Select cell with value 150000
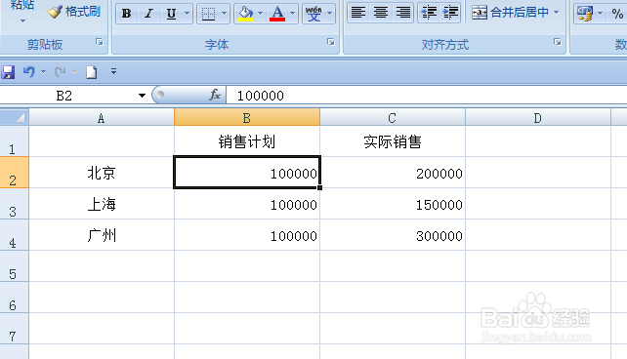 pos(393,204)
